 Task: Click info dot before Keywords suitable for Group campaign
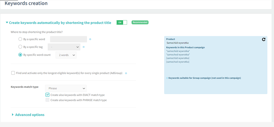click(x=167, y=78)
